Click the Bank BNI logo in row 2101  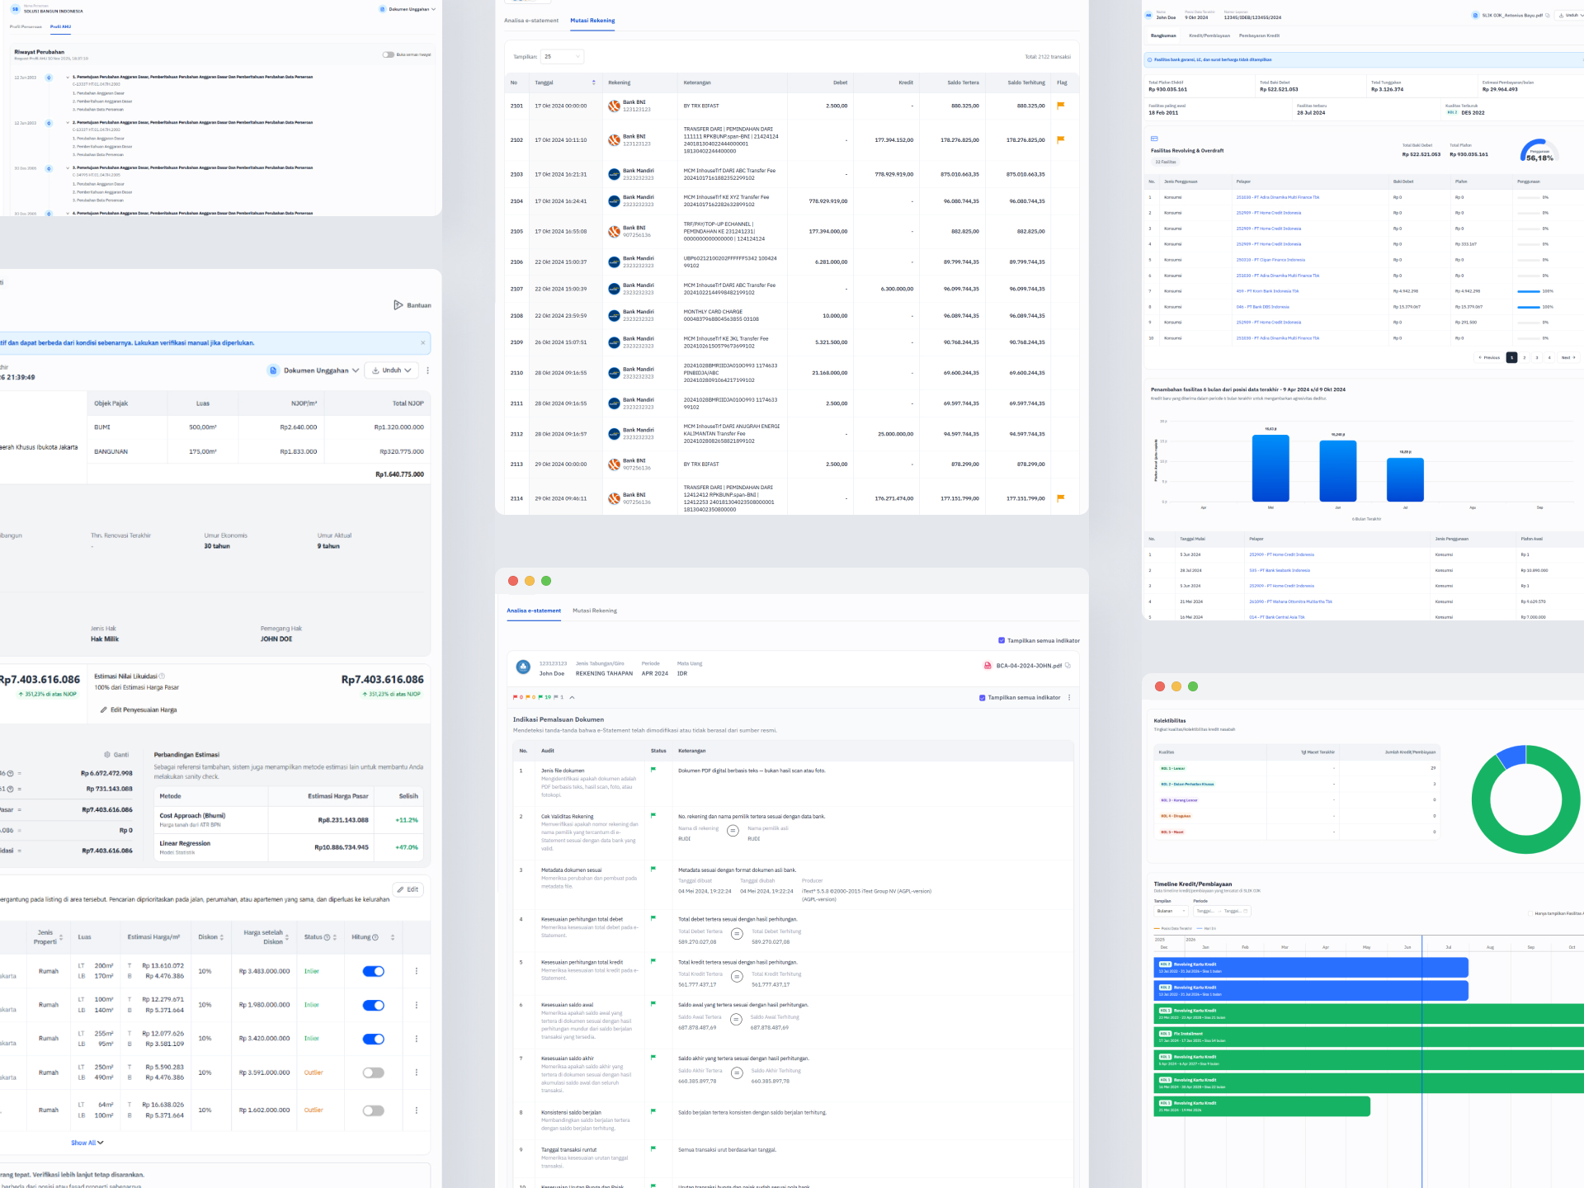click(x=614, y=106)
